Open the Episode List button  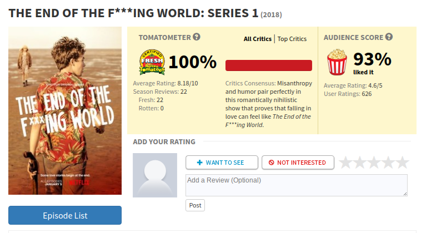click(x=65, y=215)
